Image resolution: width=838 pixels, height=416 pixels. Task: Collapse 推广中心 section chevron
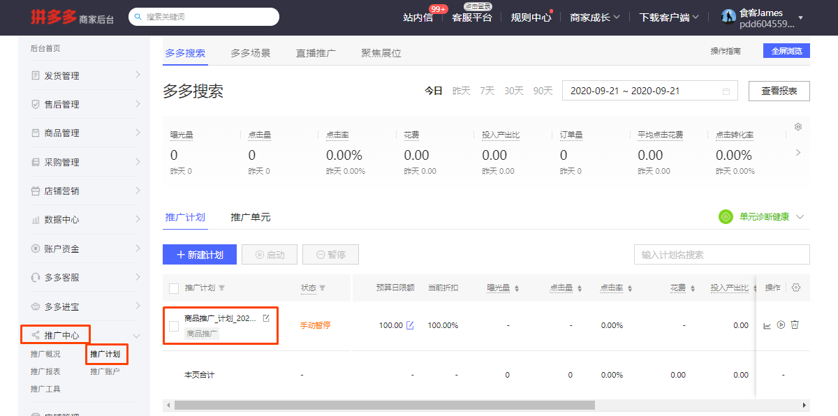(137, 336)
